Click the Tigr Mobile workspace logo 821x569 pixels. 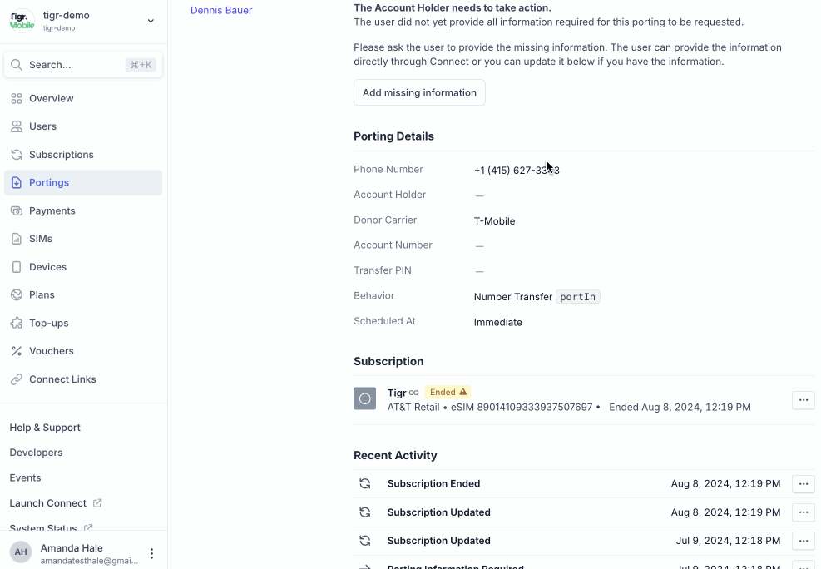[21, 20]
